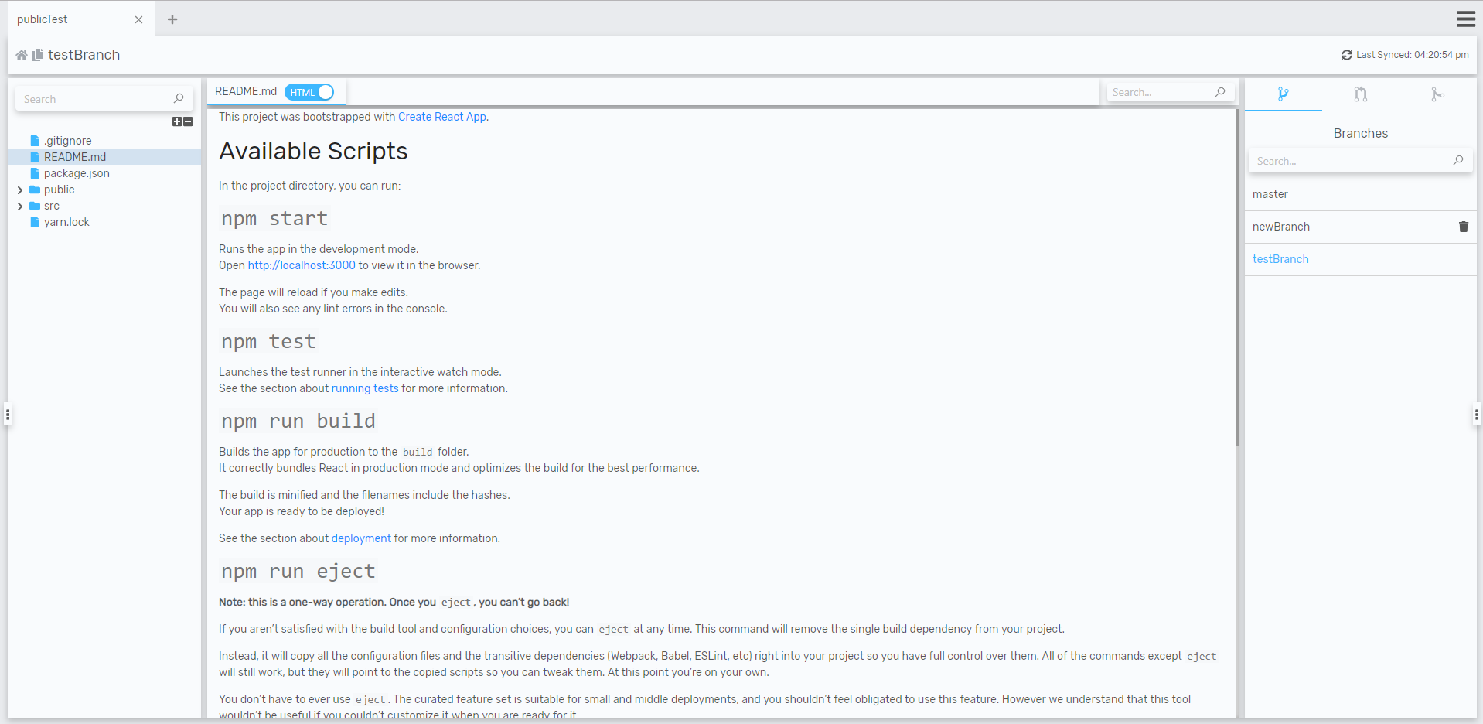Screen dimensions: 1483x724
Task: Switch to the pull requests tab
Action: 1361,94
